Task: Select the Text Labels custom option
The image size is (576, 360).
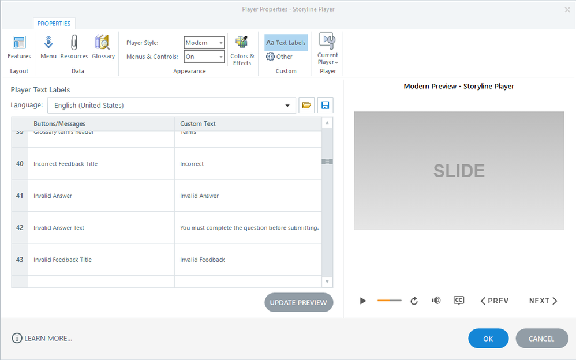Action: pyautogui.click(x=286, y=43)
